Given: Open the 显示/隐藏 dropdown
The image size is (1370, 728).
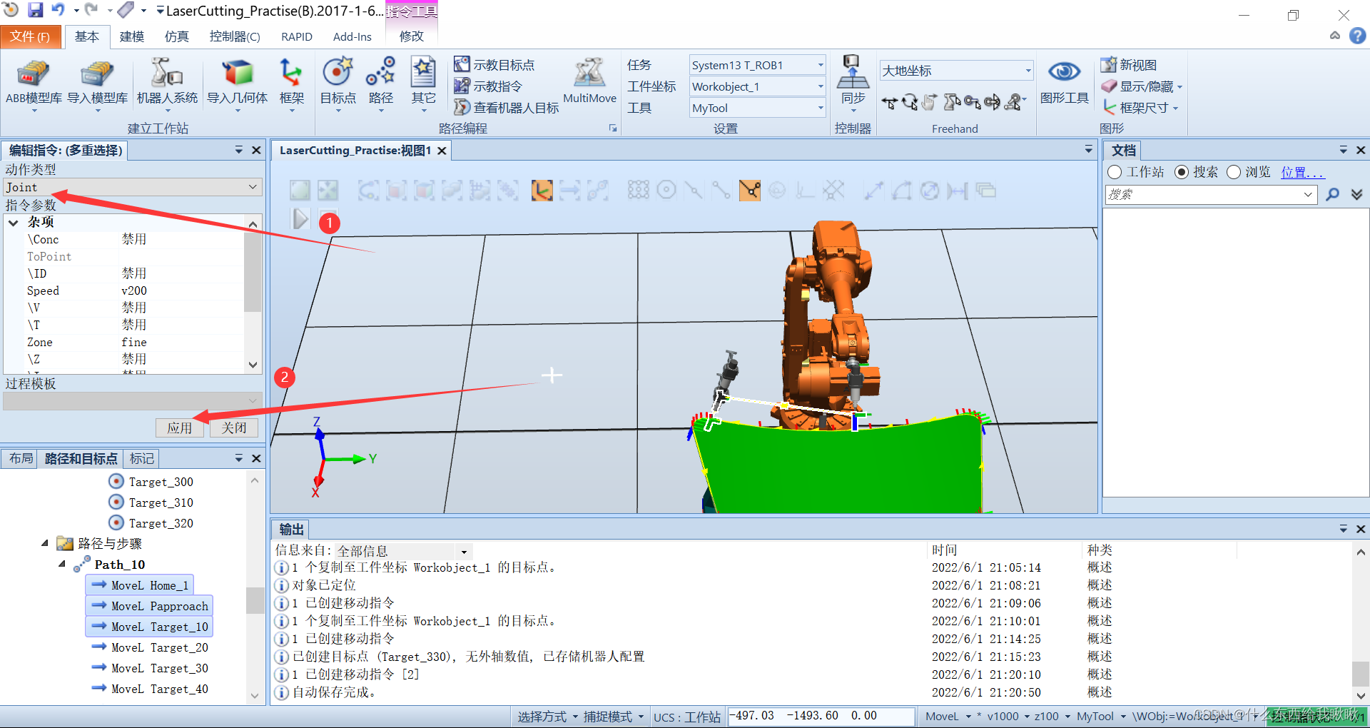Looking at the screenshot, I should (1142, 86).
